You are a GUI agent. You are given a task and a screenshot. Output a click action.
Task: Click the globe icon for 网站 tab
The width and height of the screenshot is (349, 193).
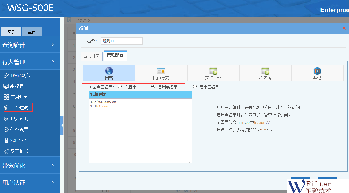[109, 71]
